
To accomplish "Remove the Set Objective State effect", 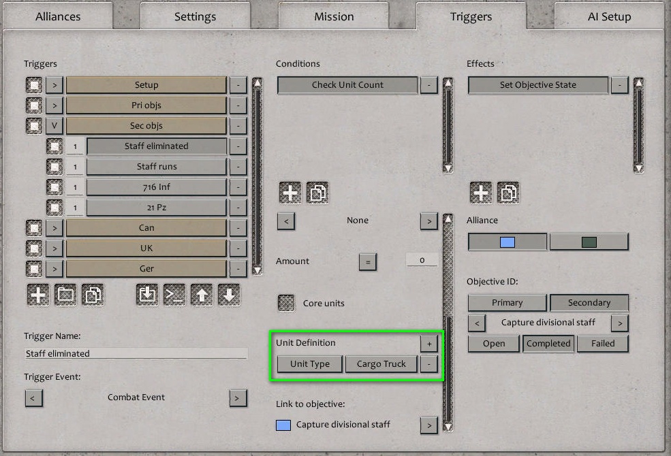I will tap(620, 85).
